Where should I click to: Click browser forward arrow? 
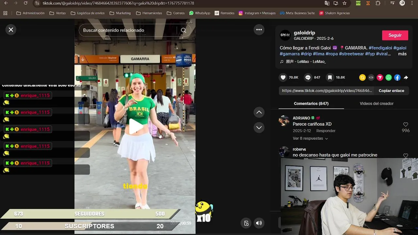(x=15, y=3)
